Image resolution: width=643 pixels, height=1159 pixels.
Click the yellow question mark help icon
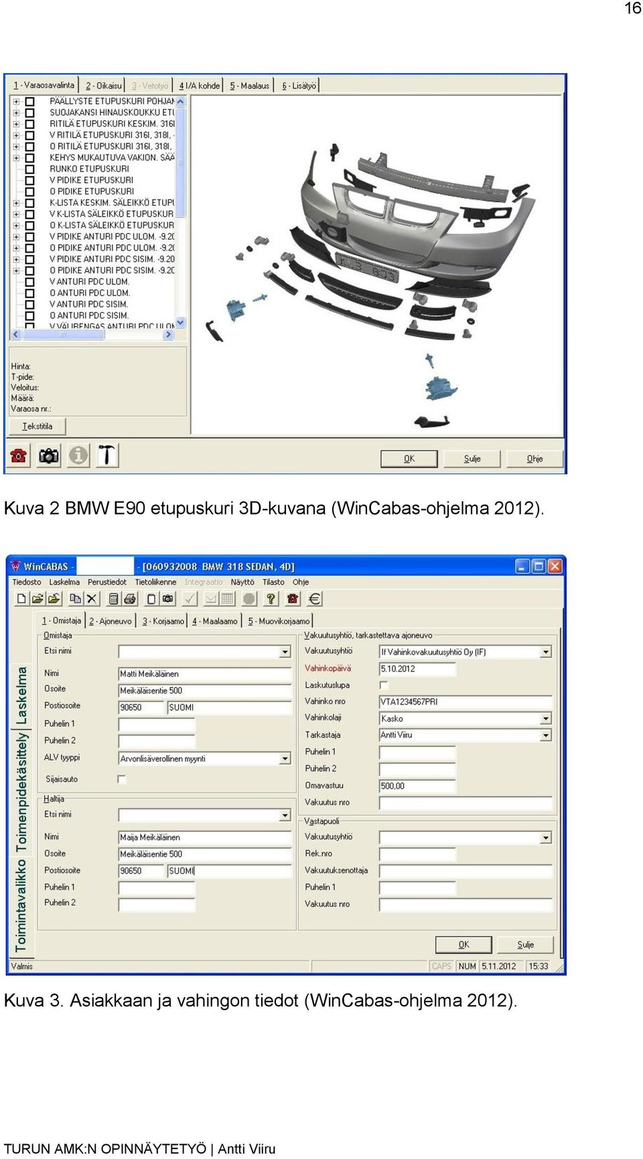click(x=271, y=599)
